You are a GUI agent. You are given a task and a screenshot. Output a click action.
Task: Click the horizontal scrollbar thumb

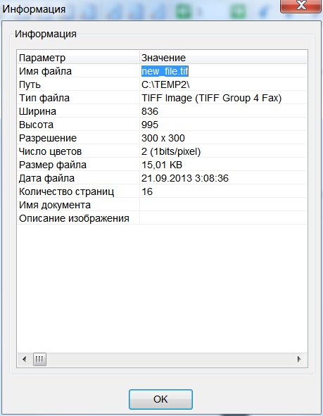coord(39,359)
